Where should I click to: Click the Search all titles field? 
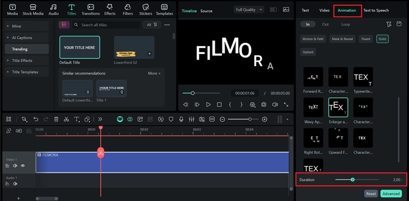click(106, 25)
